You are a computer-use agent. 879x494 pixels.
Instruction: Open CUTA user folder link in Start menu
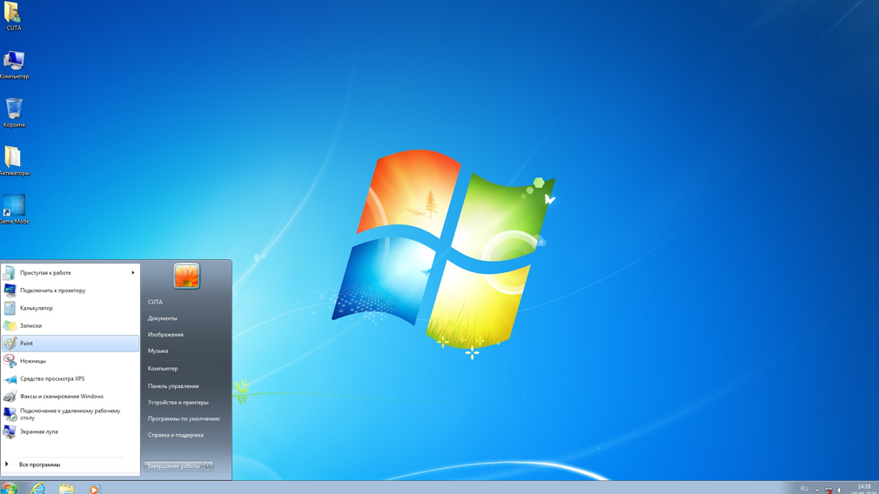point(155,302)
